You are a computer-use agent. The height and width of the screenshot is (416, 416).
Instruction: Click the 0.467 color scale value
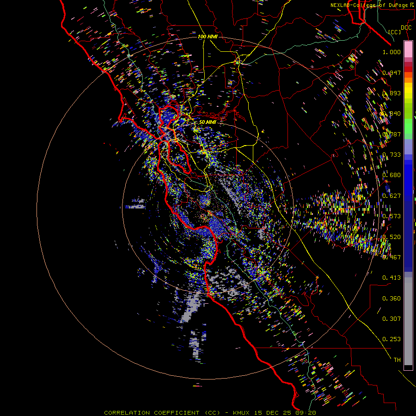click(392, 257)
